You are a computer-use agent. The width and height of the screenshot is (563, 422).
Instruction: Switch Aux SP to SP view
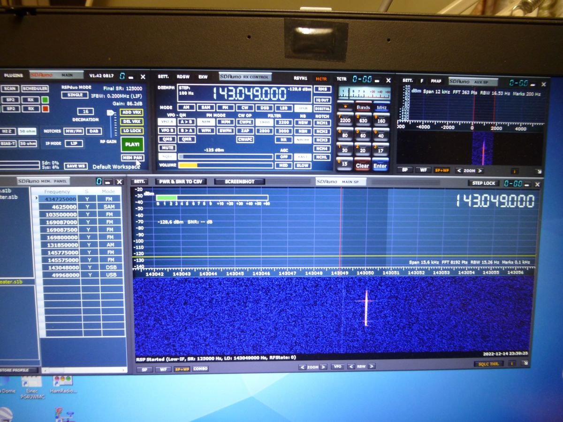[x=405, y=170]
